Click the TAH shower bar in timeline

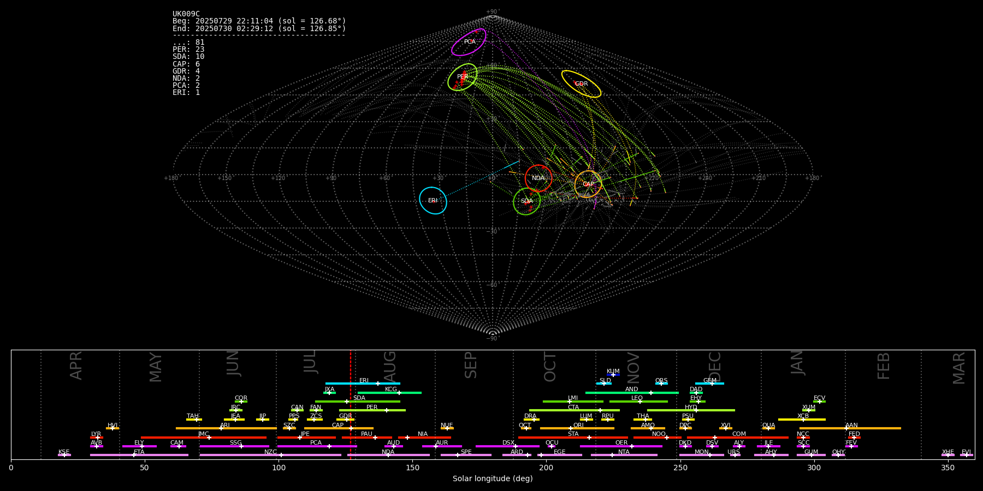[194, 419]
